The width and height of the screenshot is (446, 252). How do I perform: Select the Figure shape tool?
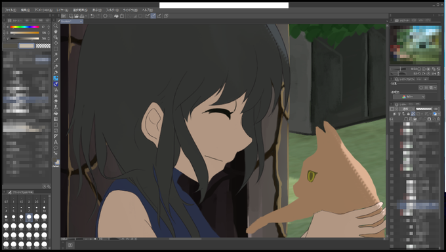pyautogui.click(x=56, y=125)
